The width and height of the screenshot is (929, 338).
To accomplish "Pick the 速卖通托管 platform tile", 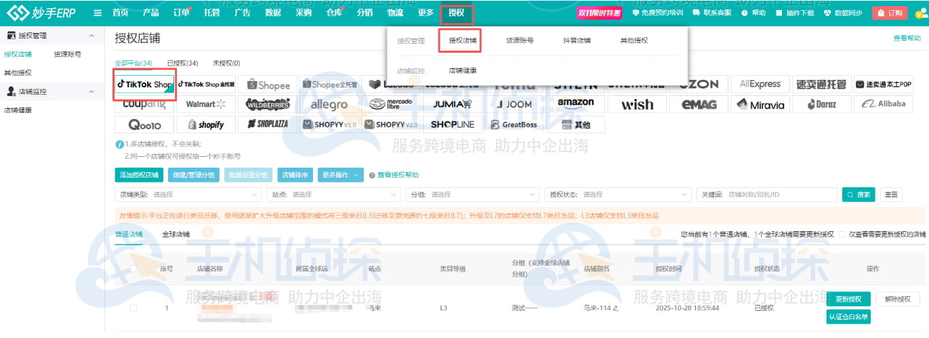I will (822, 84).
